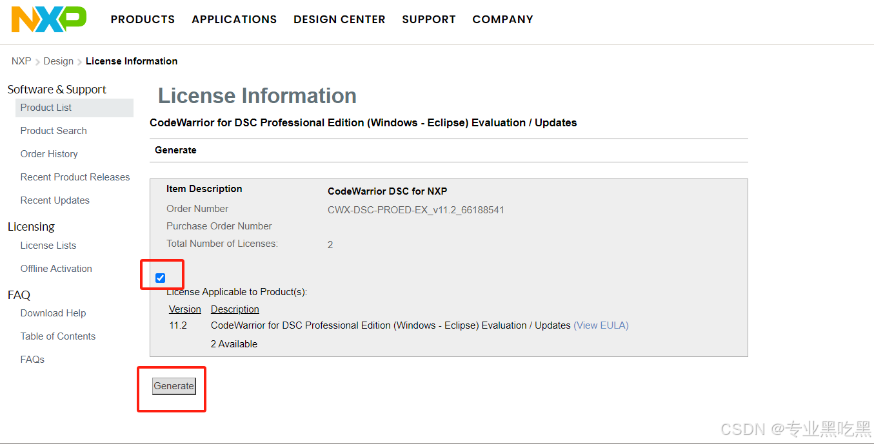Click the Version column header

click(x=185, y=309)
